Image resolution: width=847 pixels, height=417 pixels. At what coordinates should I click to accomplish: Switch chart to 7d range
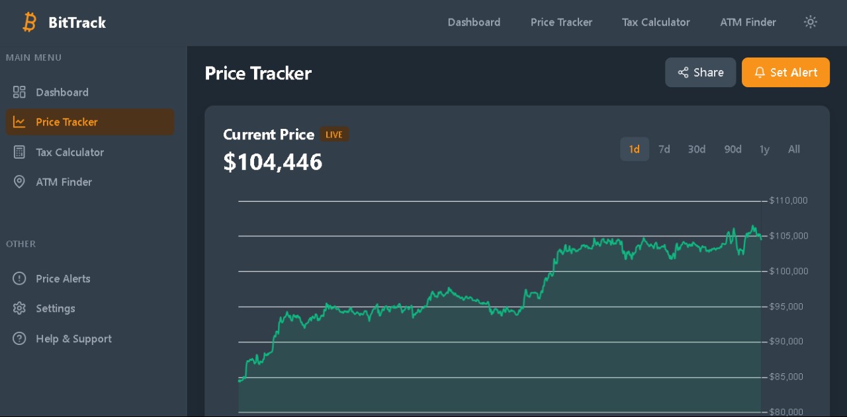664,149
